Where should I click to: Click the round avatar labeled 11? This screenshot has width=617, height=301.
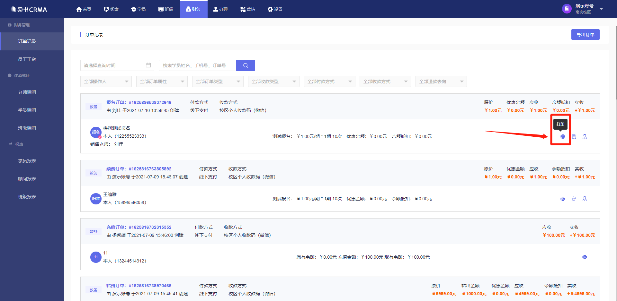[96, 257]
